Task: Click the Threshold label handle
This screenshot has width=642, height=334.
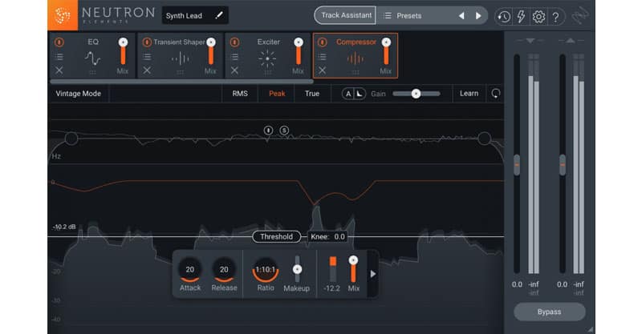Action: [x=276, y=237]
